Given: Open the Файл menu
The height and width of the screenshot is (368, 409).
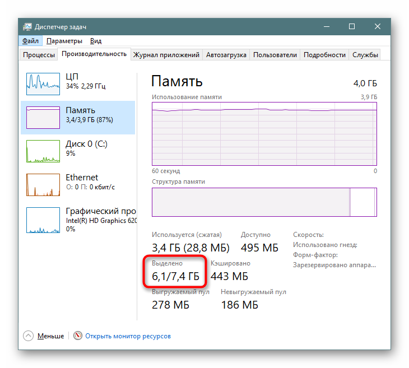Looking at the screenshot, I should 30,41.
